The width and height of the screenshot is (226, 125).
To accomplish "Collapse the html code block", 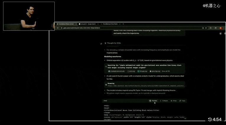I will click(x=164, y=101).
